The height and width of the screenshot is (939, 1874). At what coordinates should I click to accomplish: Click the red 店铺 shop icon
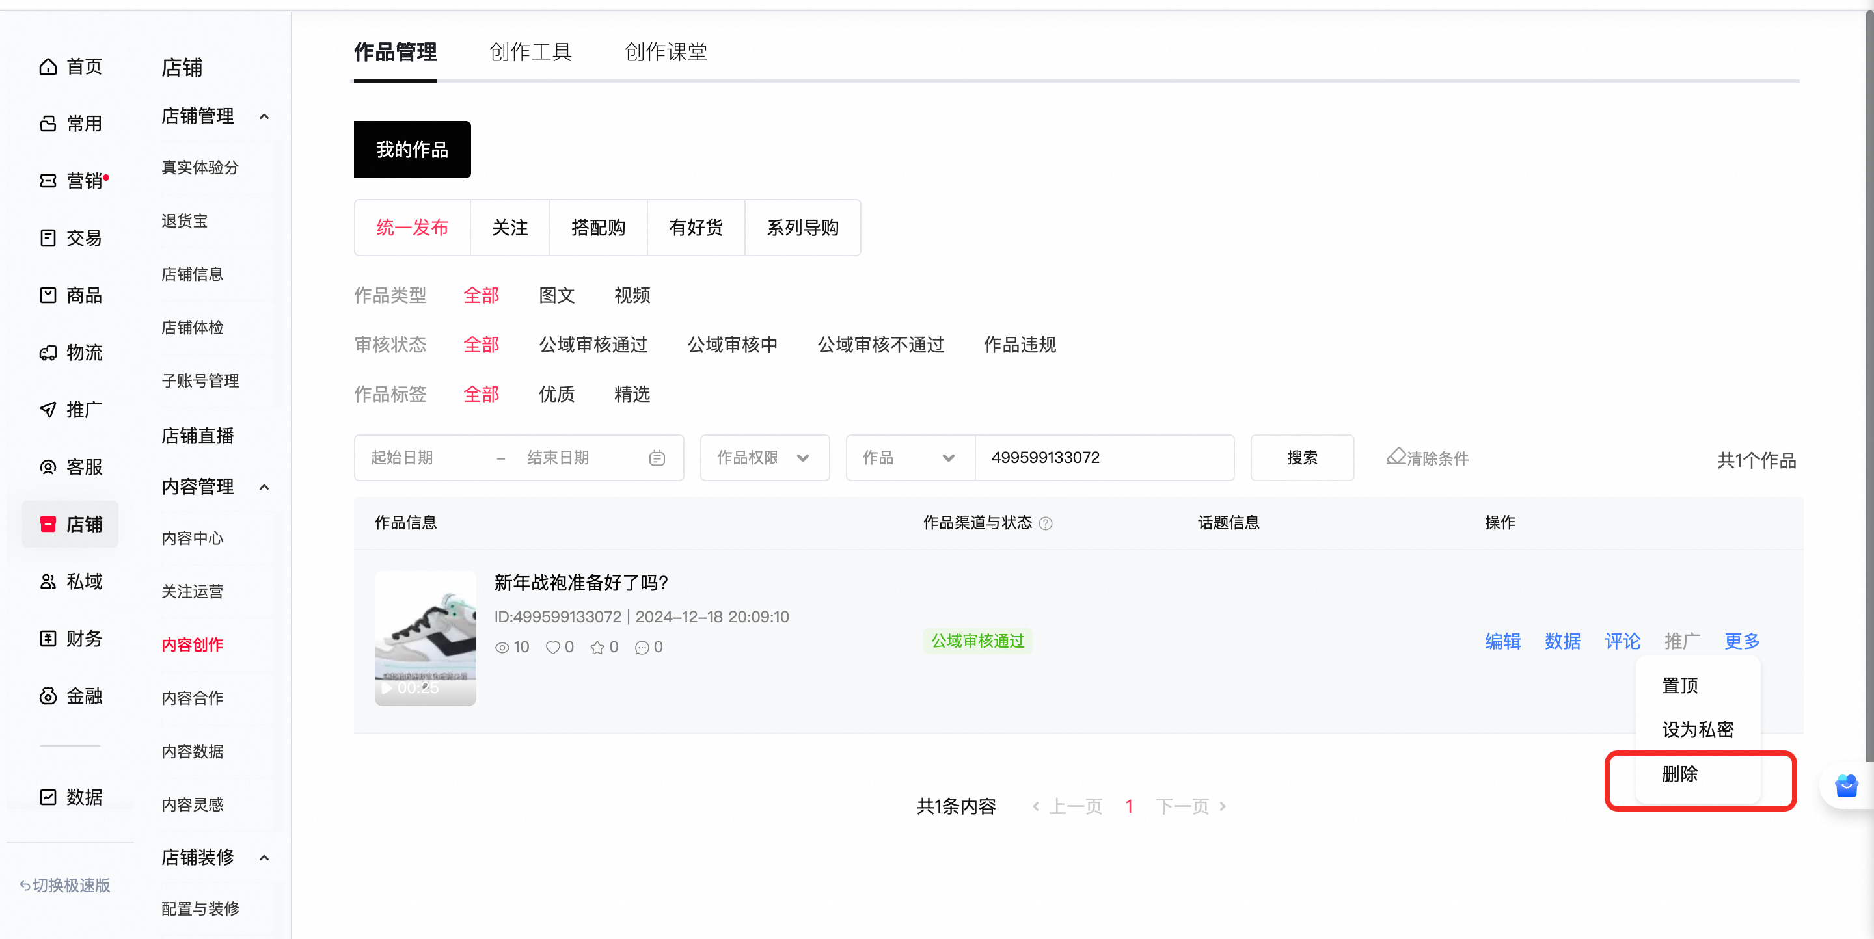(x=48, y=524)
